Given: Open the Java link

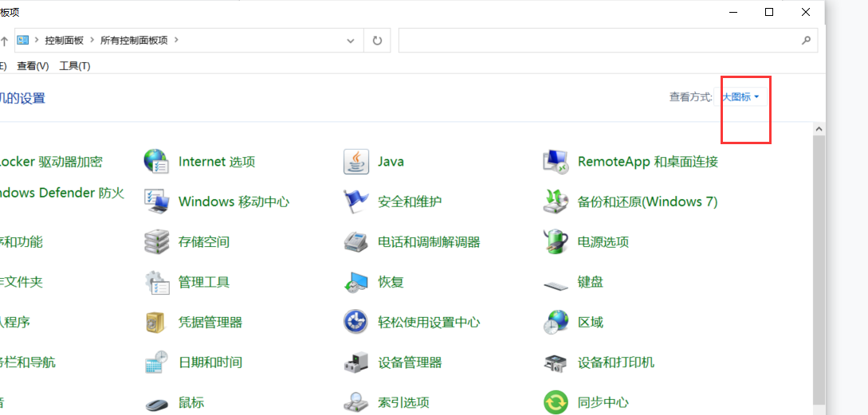Looking at the screenshot, I should pos(391,162).
